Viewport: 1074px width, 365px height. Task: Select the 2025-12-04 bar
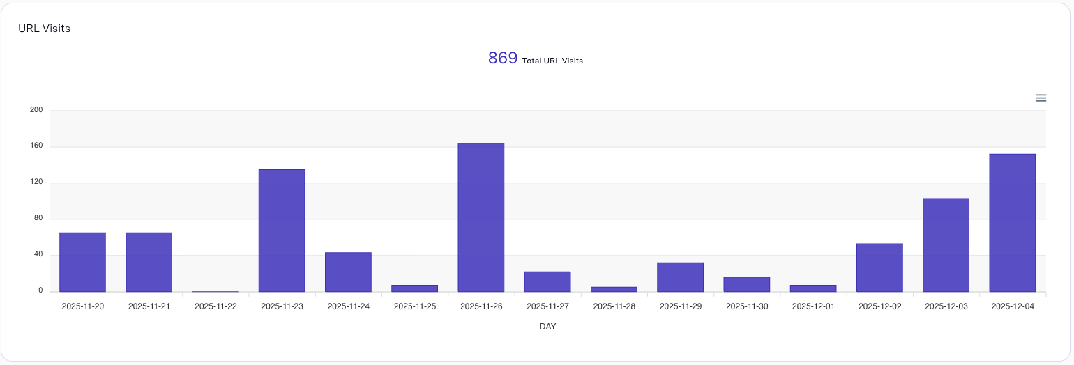point(1012,222)
